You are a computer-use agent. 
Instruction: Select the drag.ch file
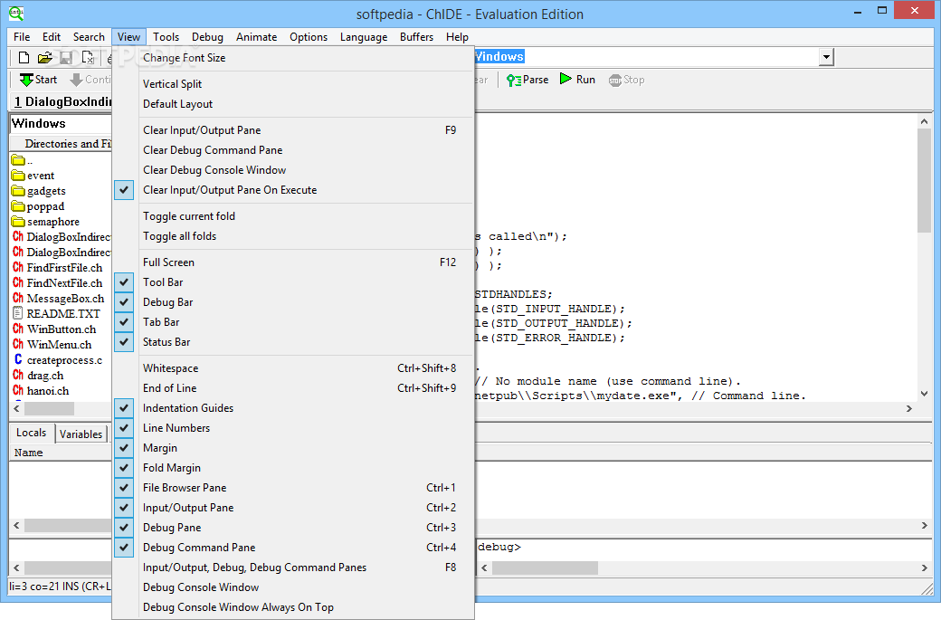tap(38, 375)
